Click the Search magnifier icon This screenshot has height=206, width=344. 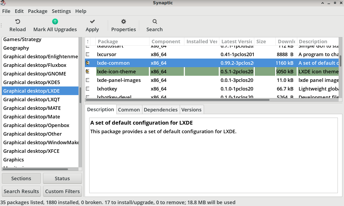click(155, 21)
